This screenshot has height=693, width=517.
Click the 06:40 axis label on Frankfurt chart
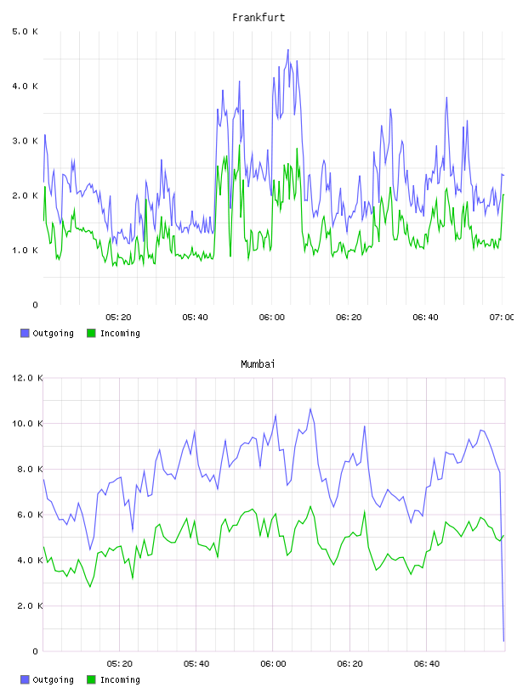(x=425, y=318)
